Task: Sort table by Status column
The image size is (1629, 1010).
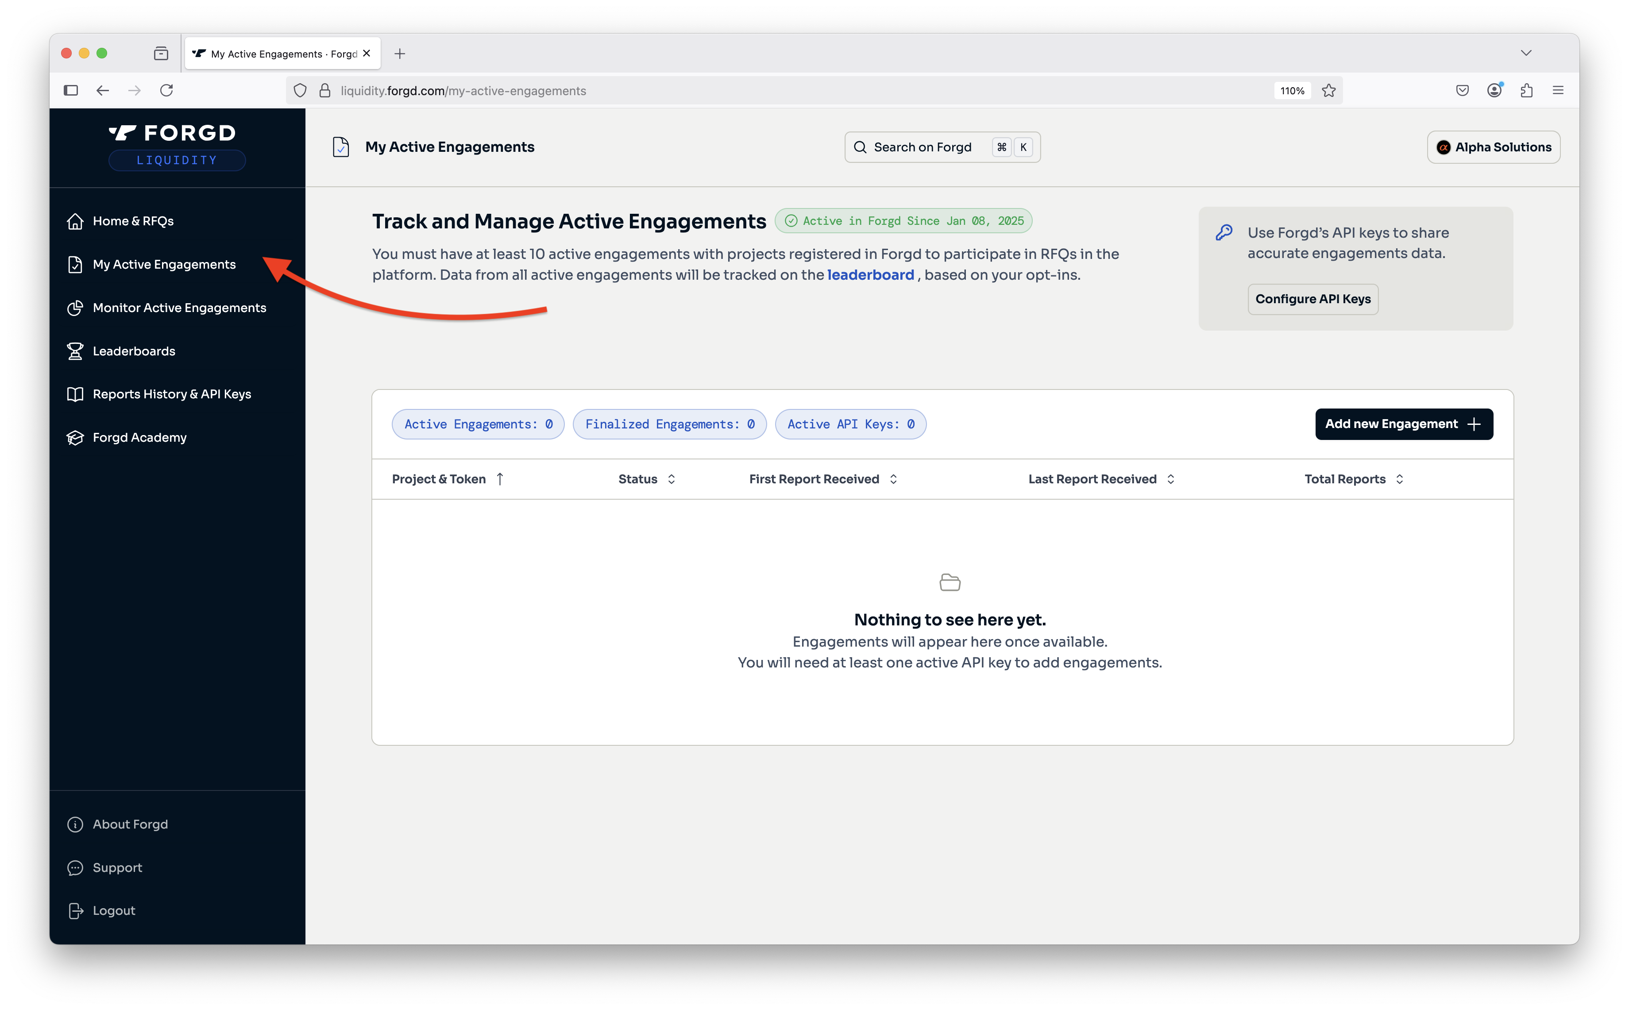Action: click(671, 479)
